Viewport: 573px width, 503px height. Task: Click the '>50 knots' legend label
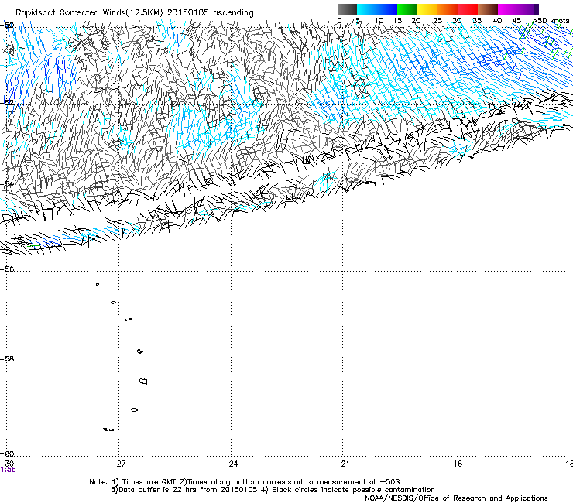point(551,21)
